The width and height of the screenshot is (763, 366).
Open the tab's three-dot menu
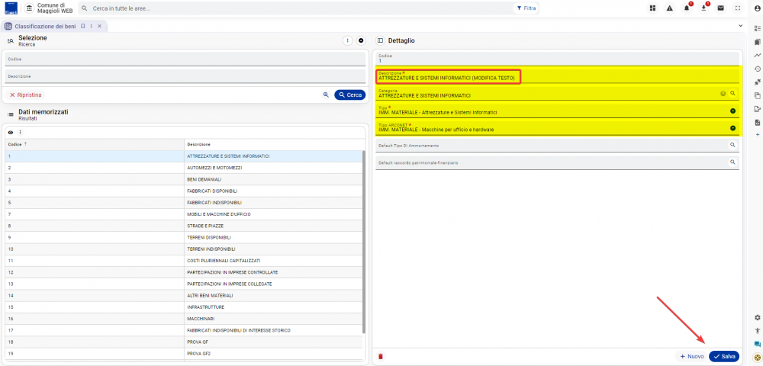pos(91,26)
